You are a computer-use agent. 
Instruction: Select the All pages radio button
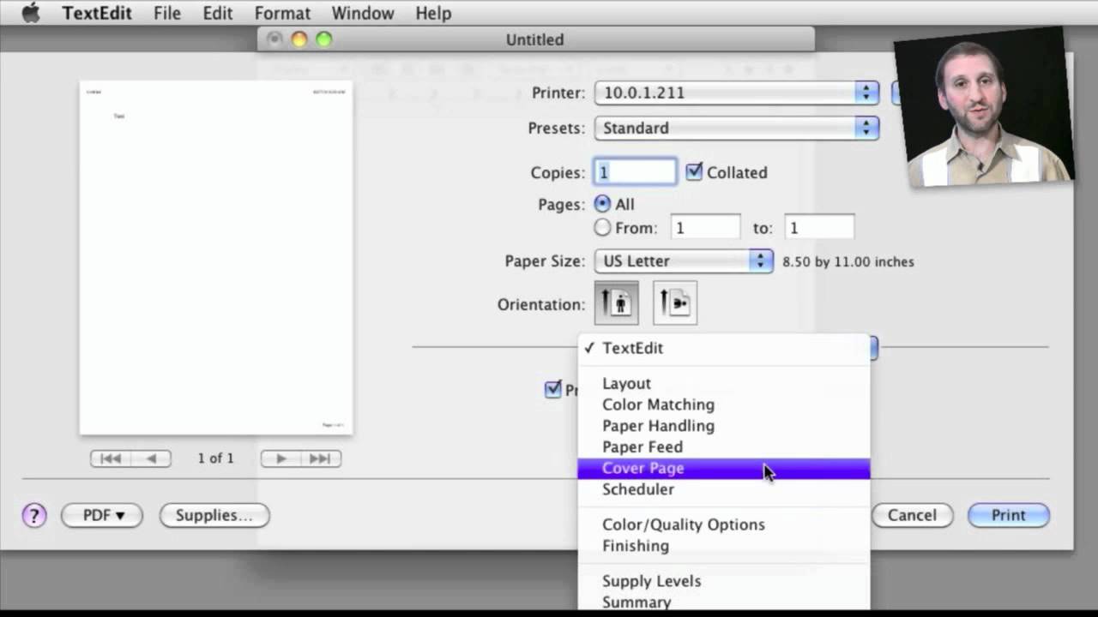pyautogui.click(x=603, y=204)
